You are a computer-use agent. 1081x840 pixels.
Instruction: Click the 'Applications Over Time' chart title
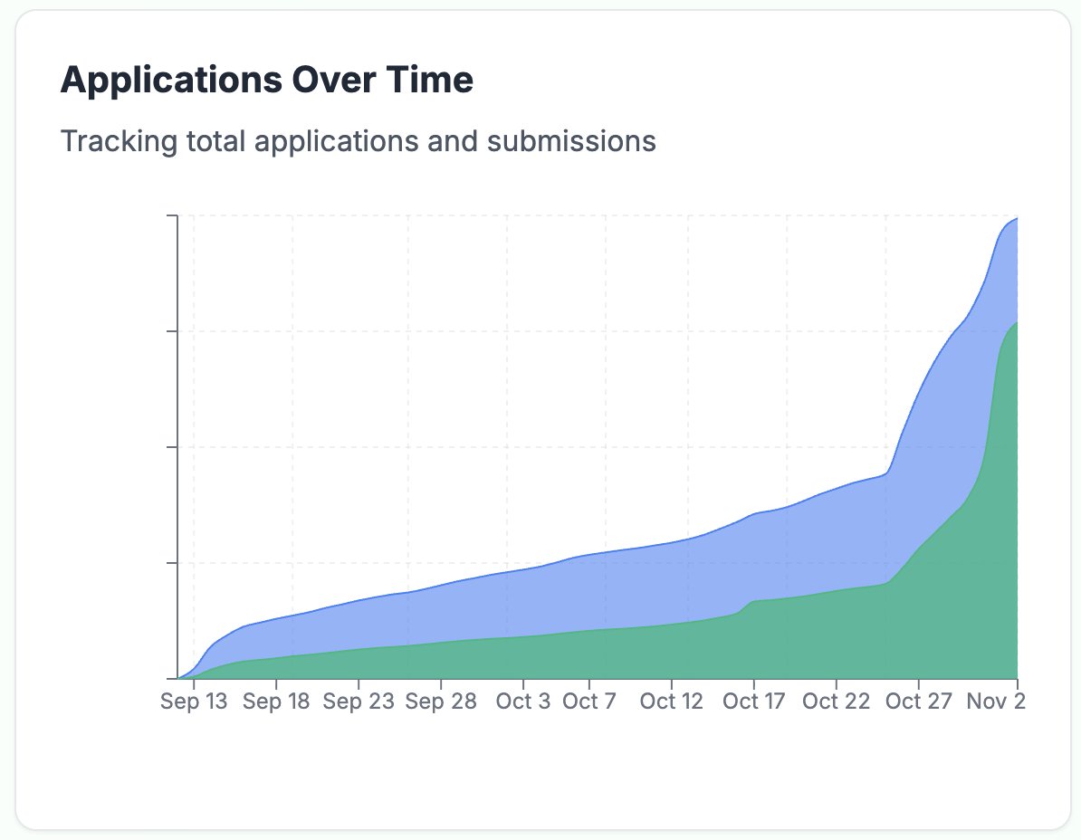(267, 80)
